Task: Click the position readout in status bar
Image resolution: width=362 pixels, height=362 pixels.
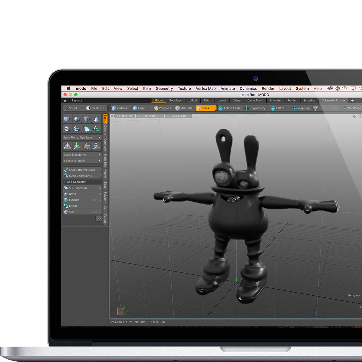Action: tap(138, 322)
